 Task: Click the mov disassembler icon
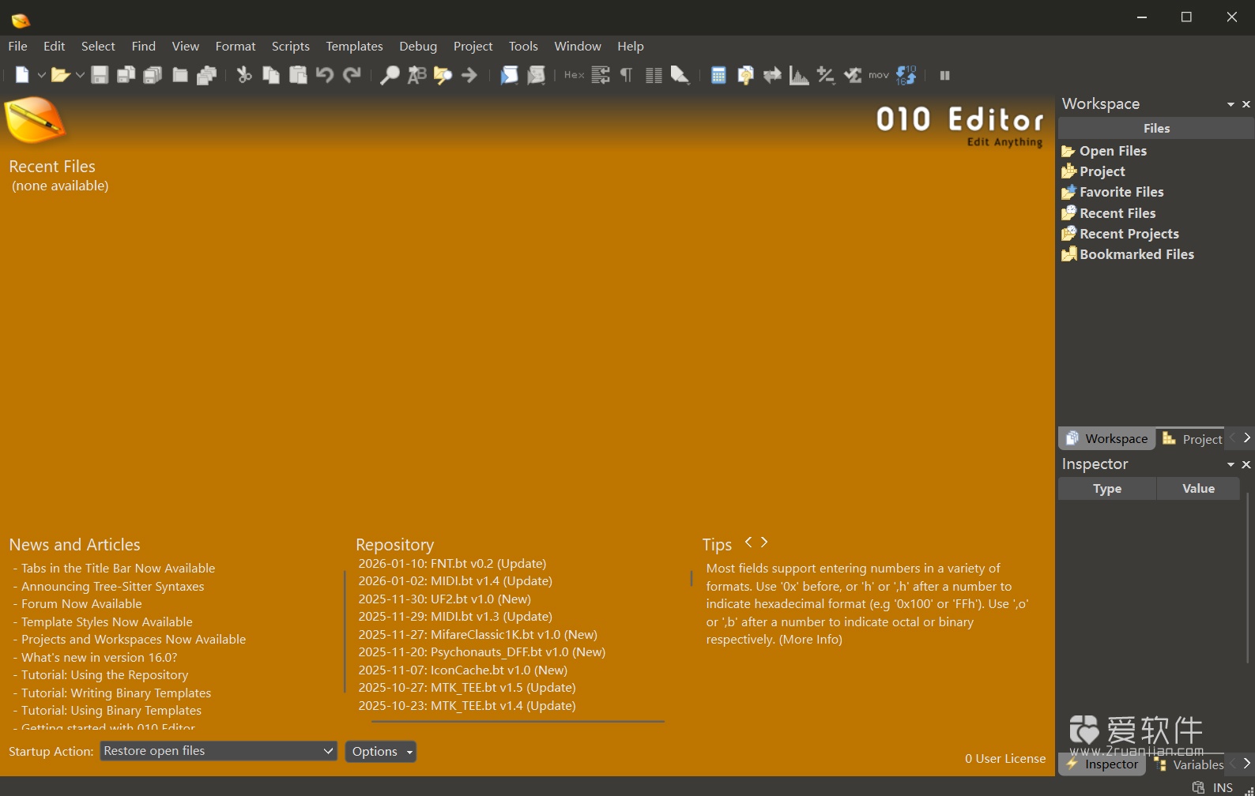point(879,75)
